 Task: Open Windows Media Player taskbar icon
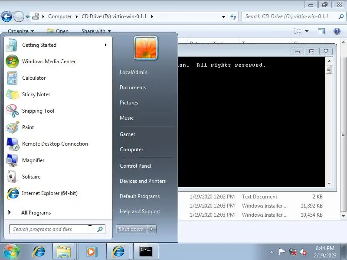pyautogui.click(x=91, y=251)
